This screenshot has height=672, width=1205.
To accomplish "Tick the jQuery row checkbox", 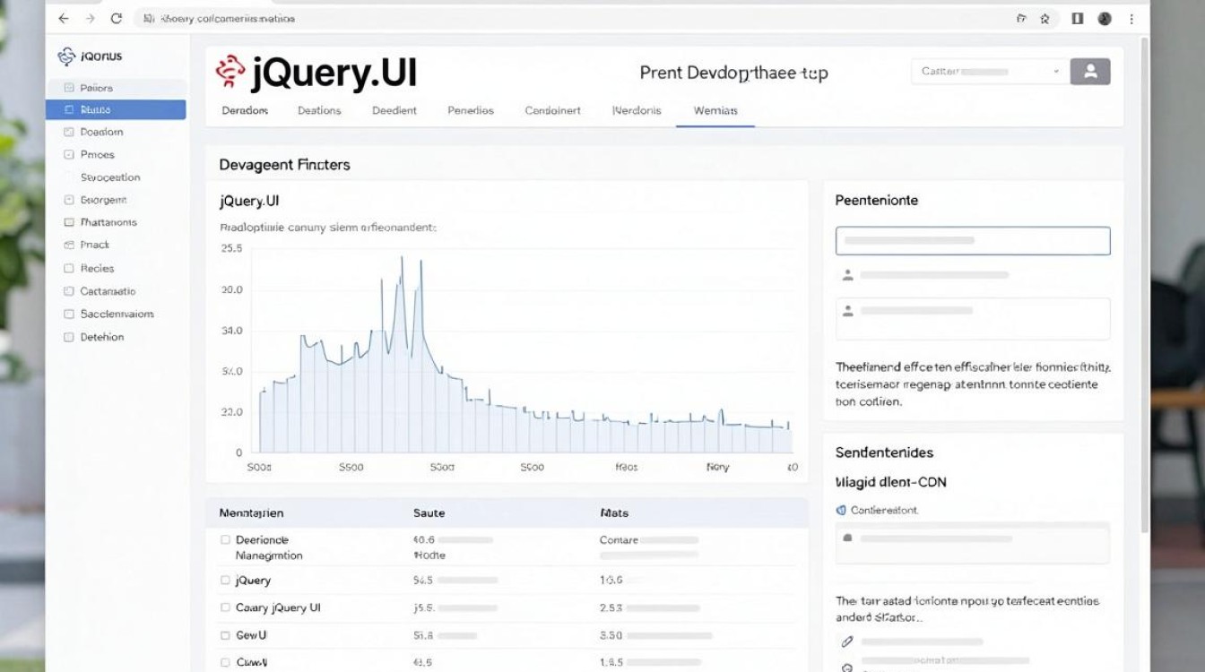I will tap(225, 581).
